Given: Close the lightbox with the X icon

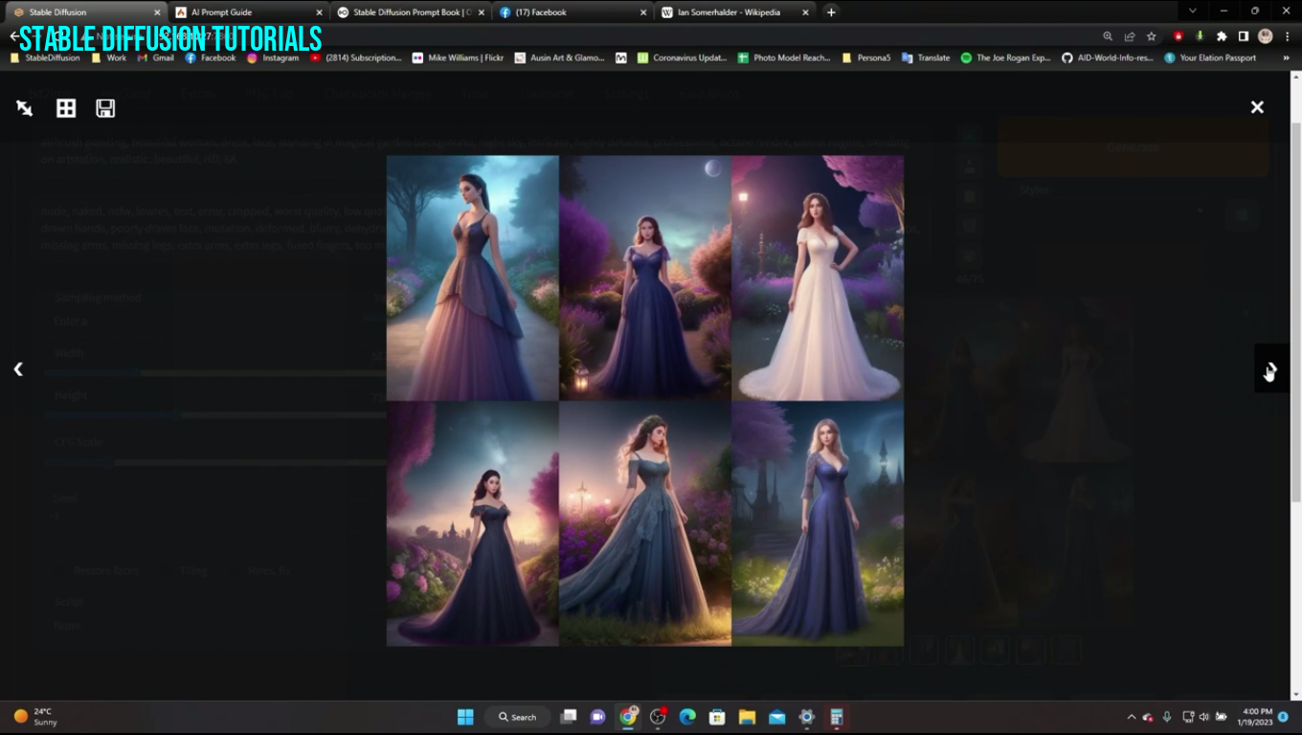Looking at the screenshot, I should click(x=1257, y=107).
